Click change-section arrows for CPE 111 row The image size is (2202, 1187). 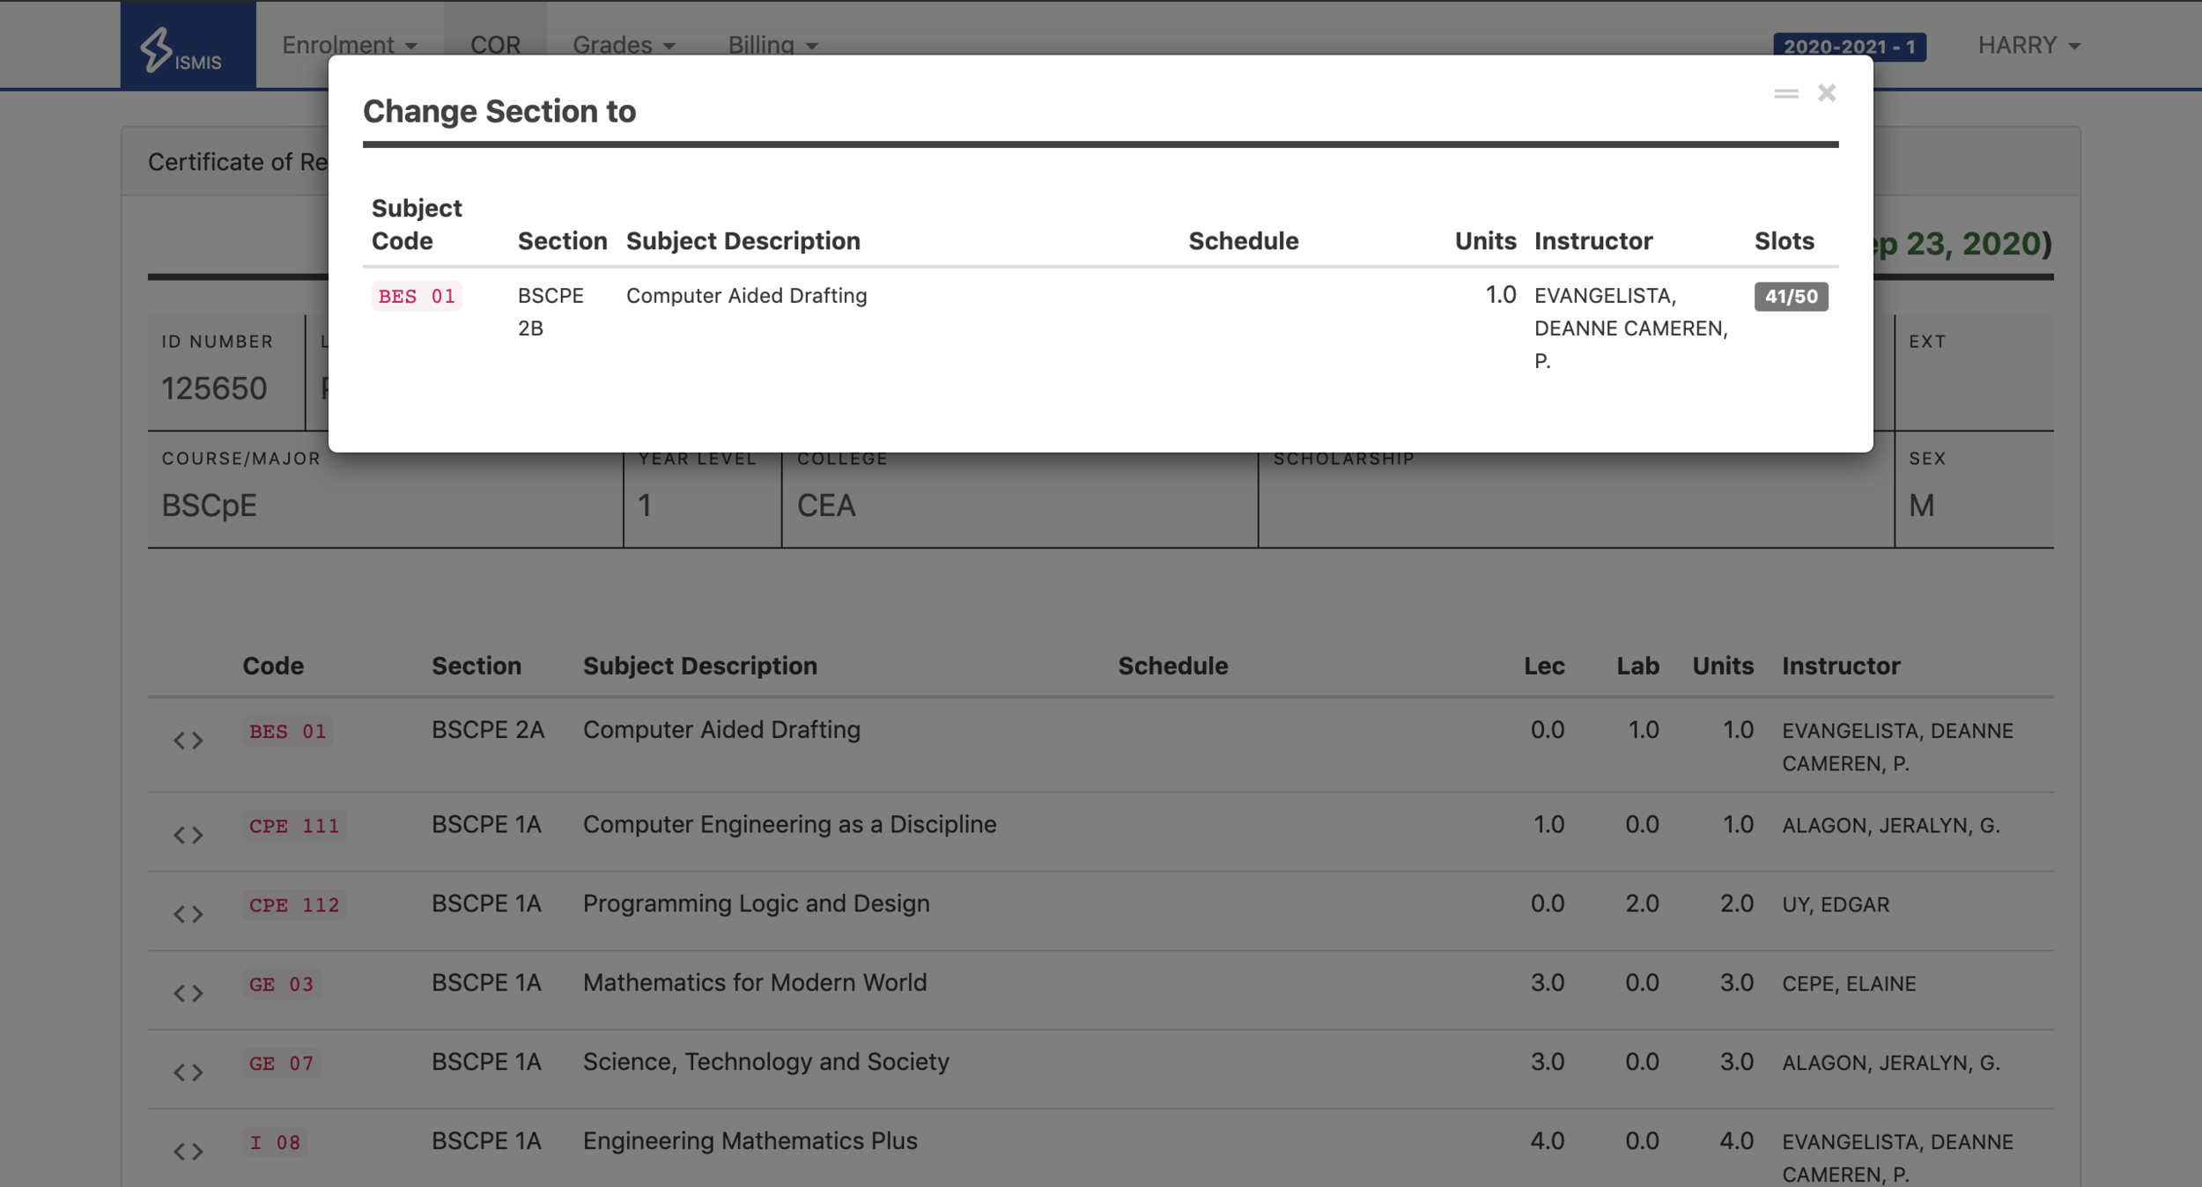[x=188, y=835]
